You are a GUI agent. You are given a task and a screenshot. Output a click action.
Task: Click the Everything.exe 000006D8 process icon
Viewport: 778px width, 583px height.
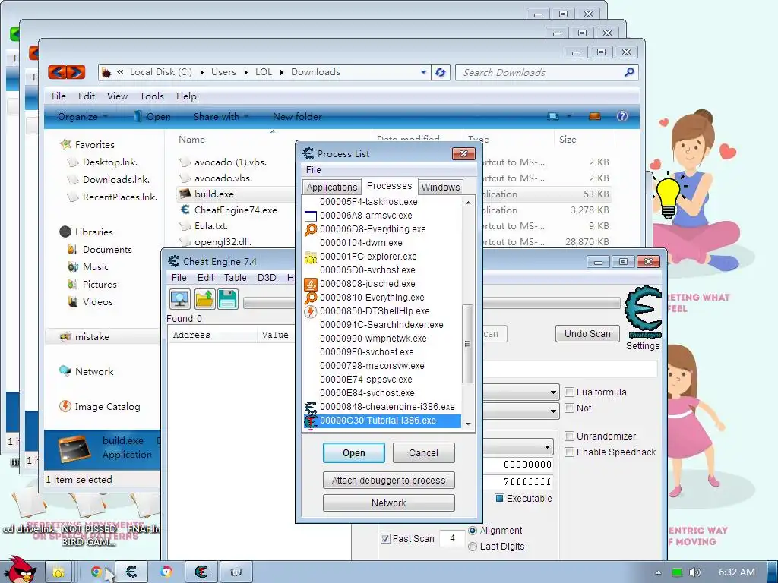(311, 229)
